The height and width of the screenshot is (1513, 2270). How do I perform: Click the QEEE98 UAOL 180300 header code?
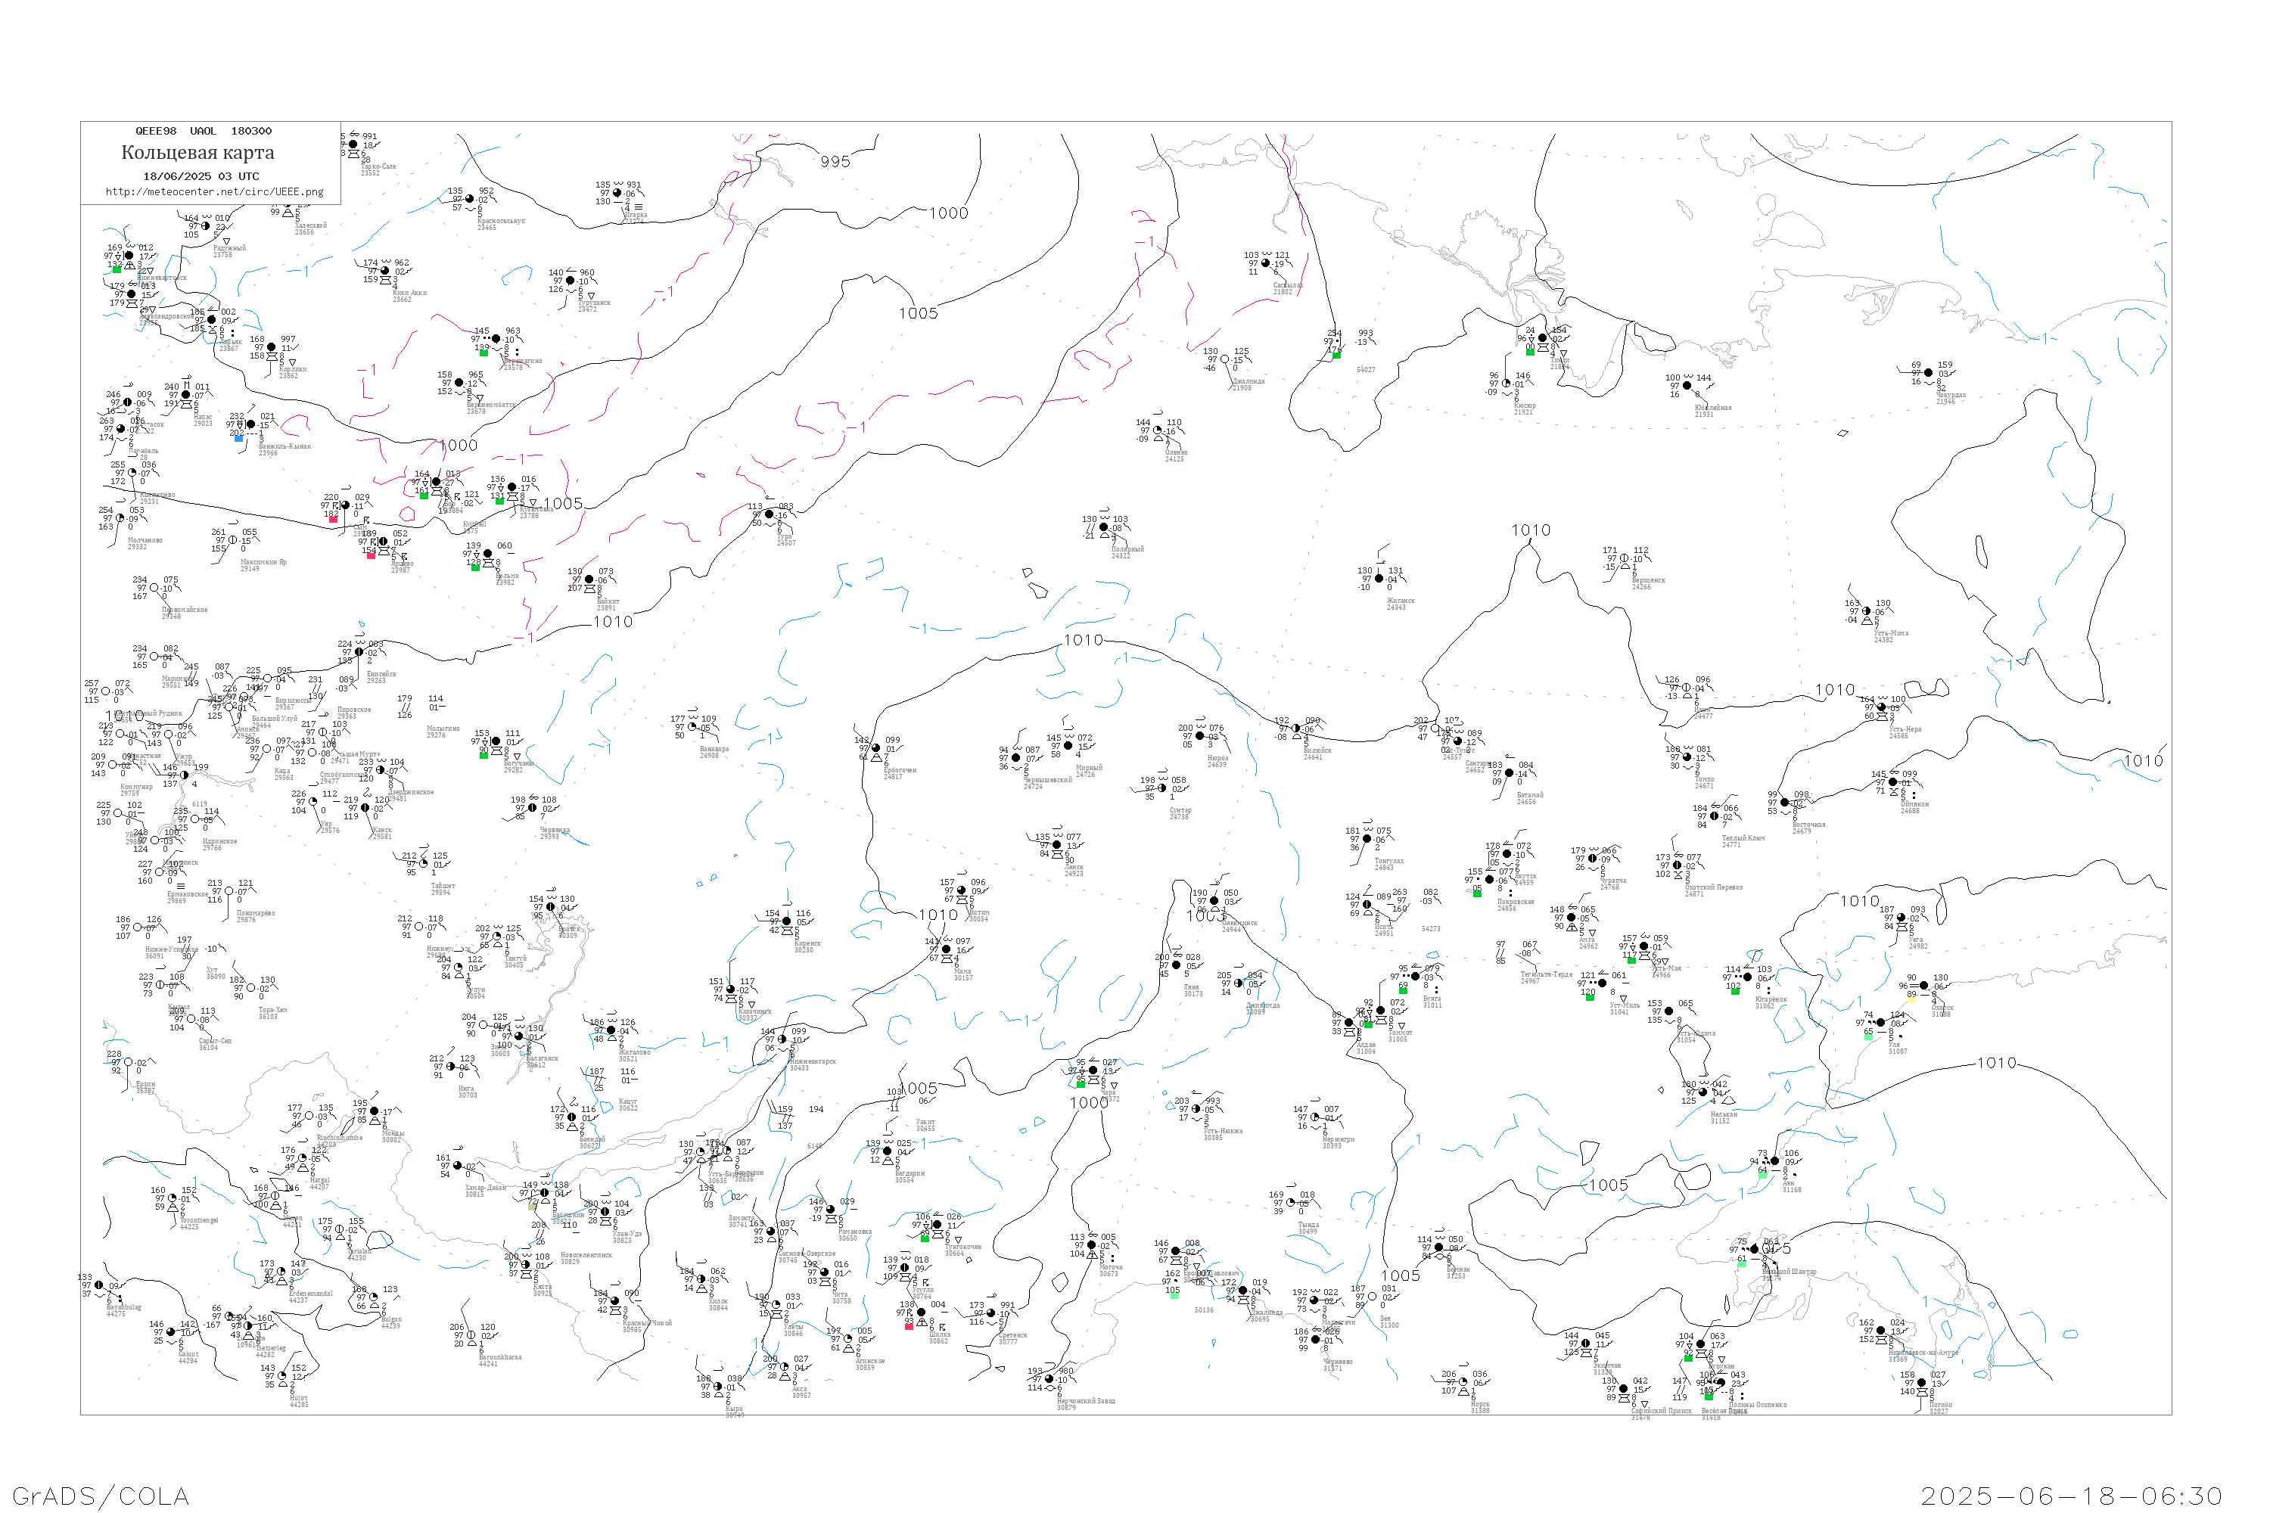[203, 131]
